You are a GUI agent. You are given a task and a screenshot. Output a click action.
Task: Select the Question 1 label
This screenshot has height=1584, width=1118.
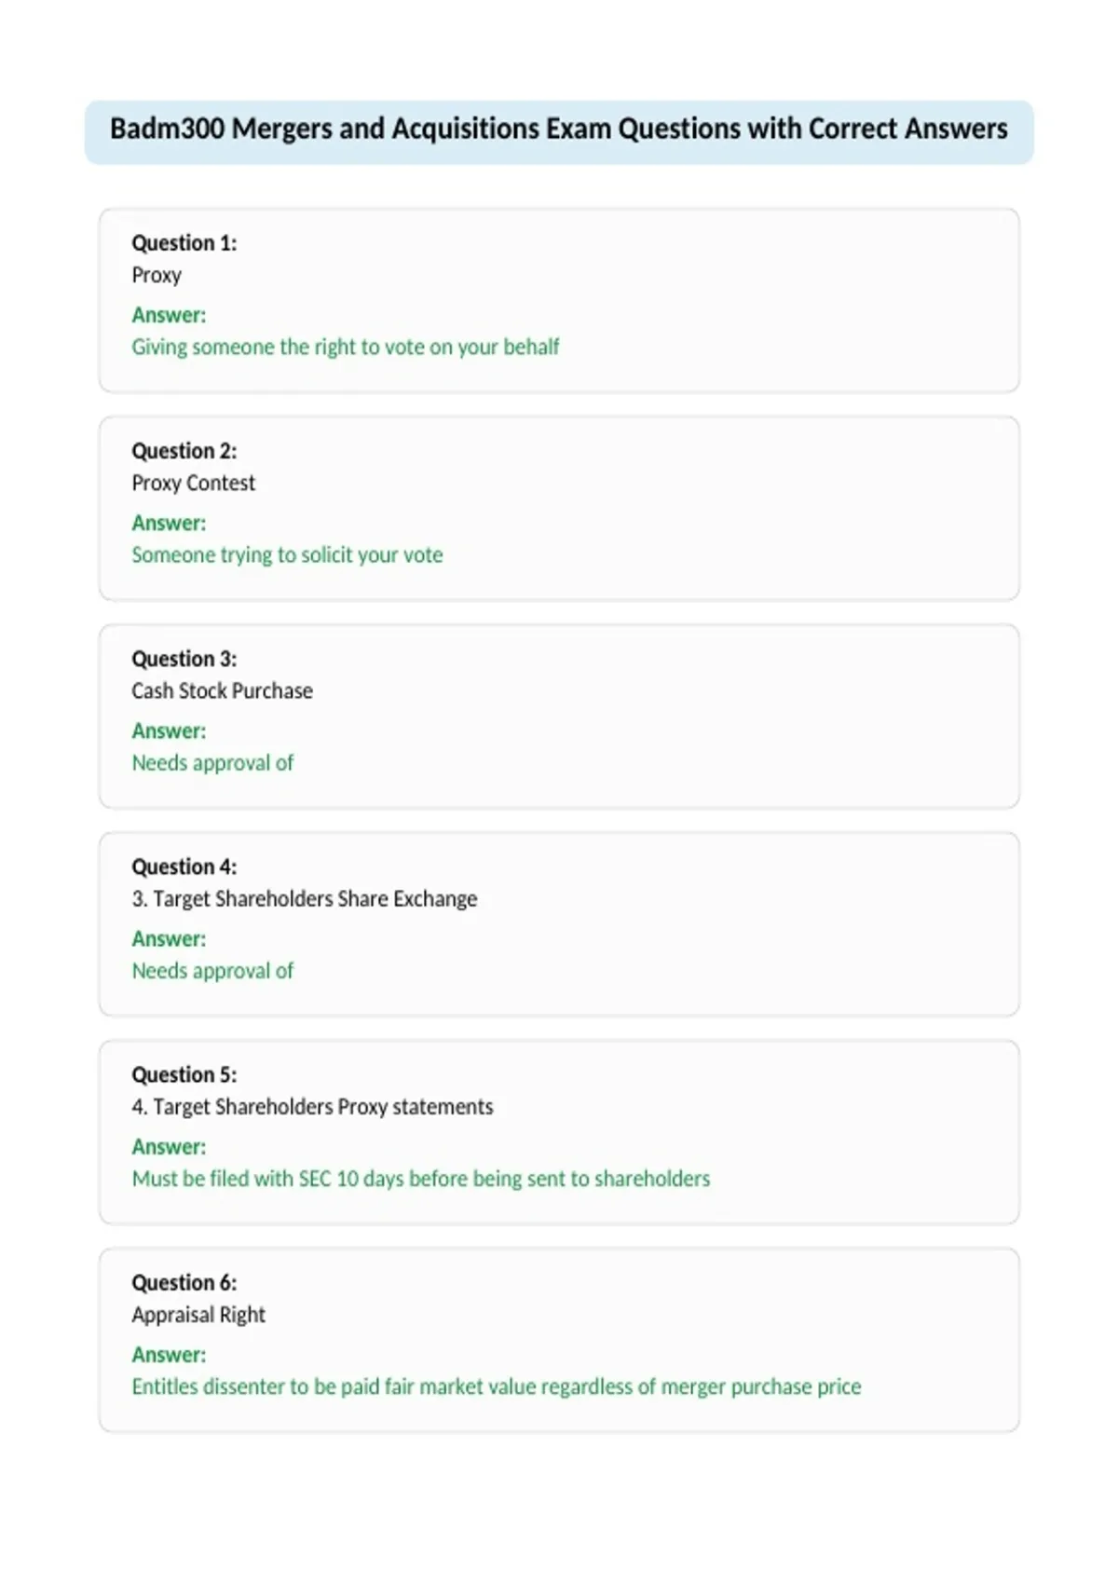click(184, 243)
